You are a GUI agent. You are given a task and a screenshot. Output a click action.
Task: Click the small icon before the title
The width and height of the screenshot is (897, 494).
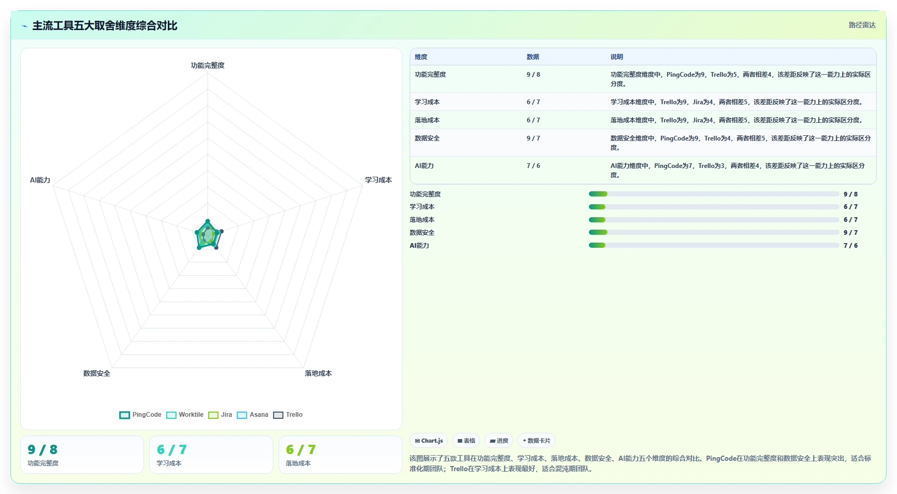coord(24,26)
